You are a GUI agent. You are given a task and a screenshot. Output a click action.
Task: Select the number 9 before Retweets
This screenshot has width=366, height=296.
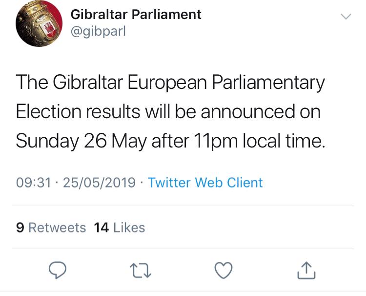tap(20, 228)
